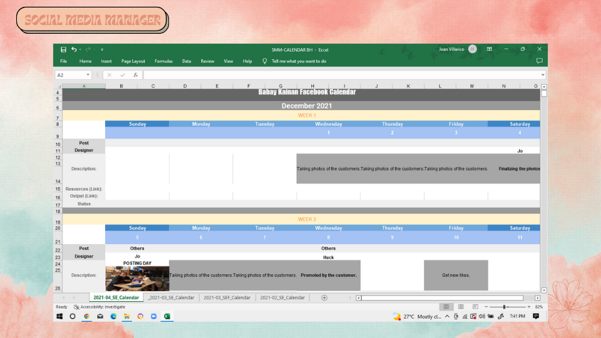This screenshot has width=601, height=338.
Task: Select the 2021-04_SE_Calendar sheet tab
Action: click(x=116, y=297)
